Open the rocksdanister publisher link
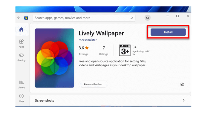This screenshot has width=201, height=113. tap(88, 40)
